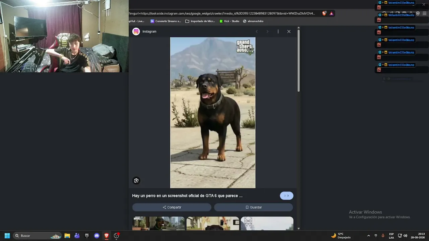The width and height of the screenshot is (429, 241).
Task: Switch the ESP LAA keyboard language indicator
Action: click(391, 236)
